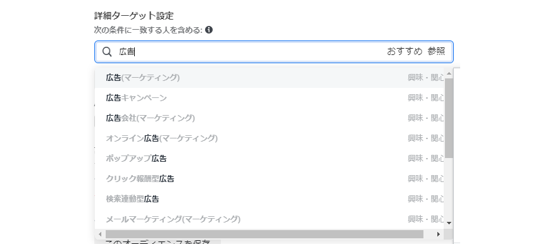This screenshot has width=538, height=244.
Task: Pick the 検索連動型広告 suggestion
Action: click(270, 199)
